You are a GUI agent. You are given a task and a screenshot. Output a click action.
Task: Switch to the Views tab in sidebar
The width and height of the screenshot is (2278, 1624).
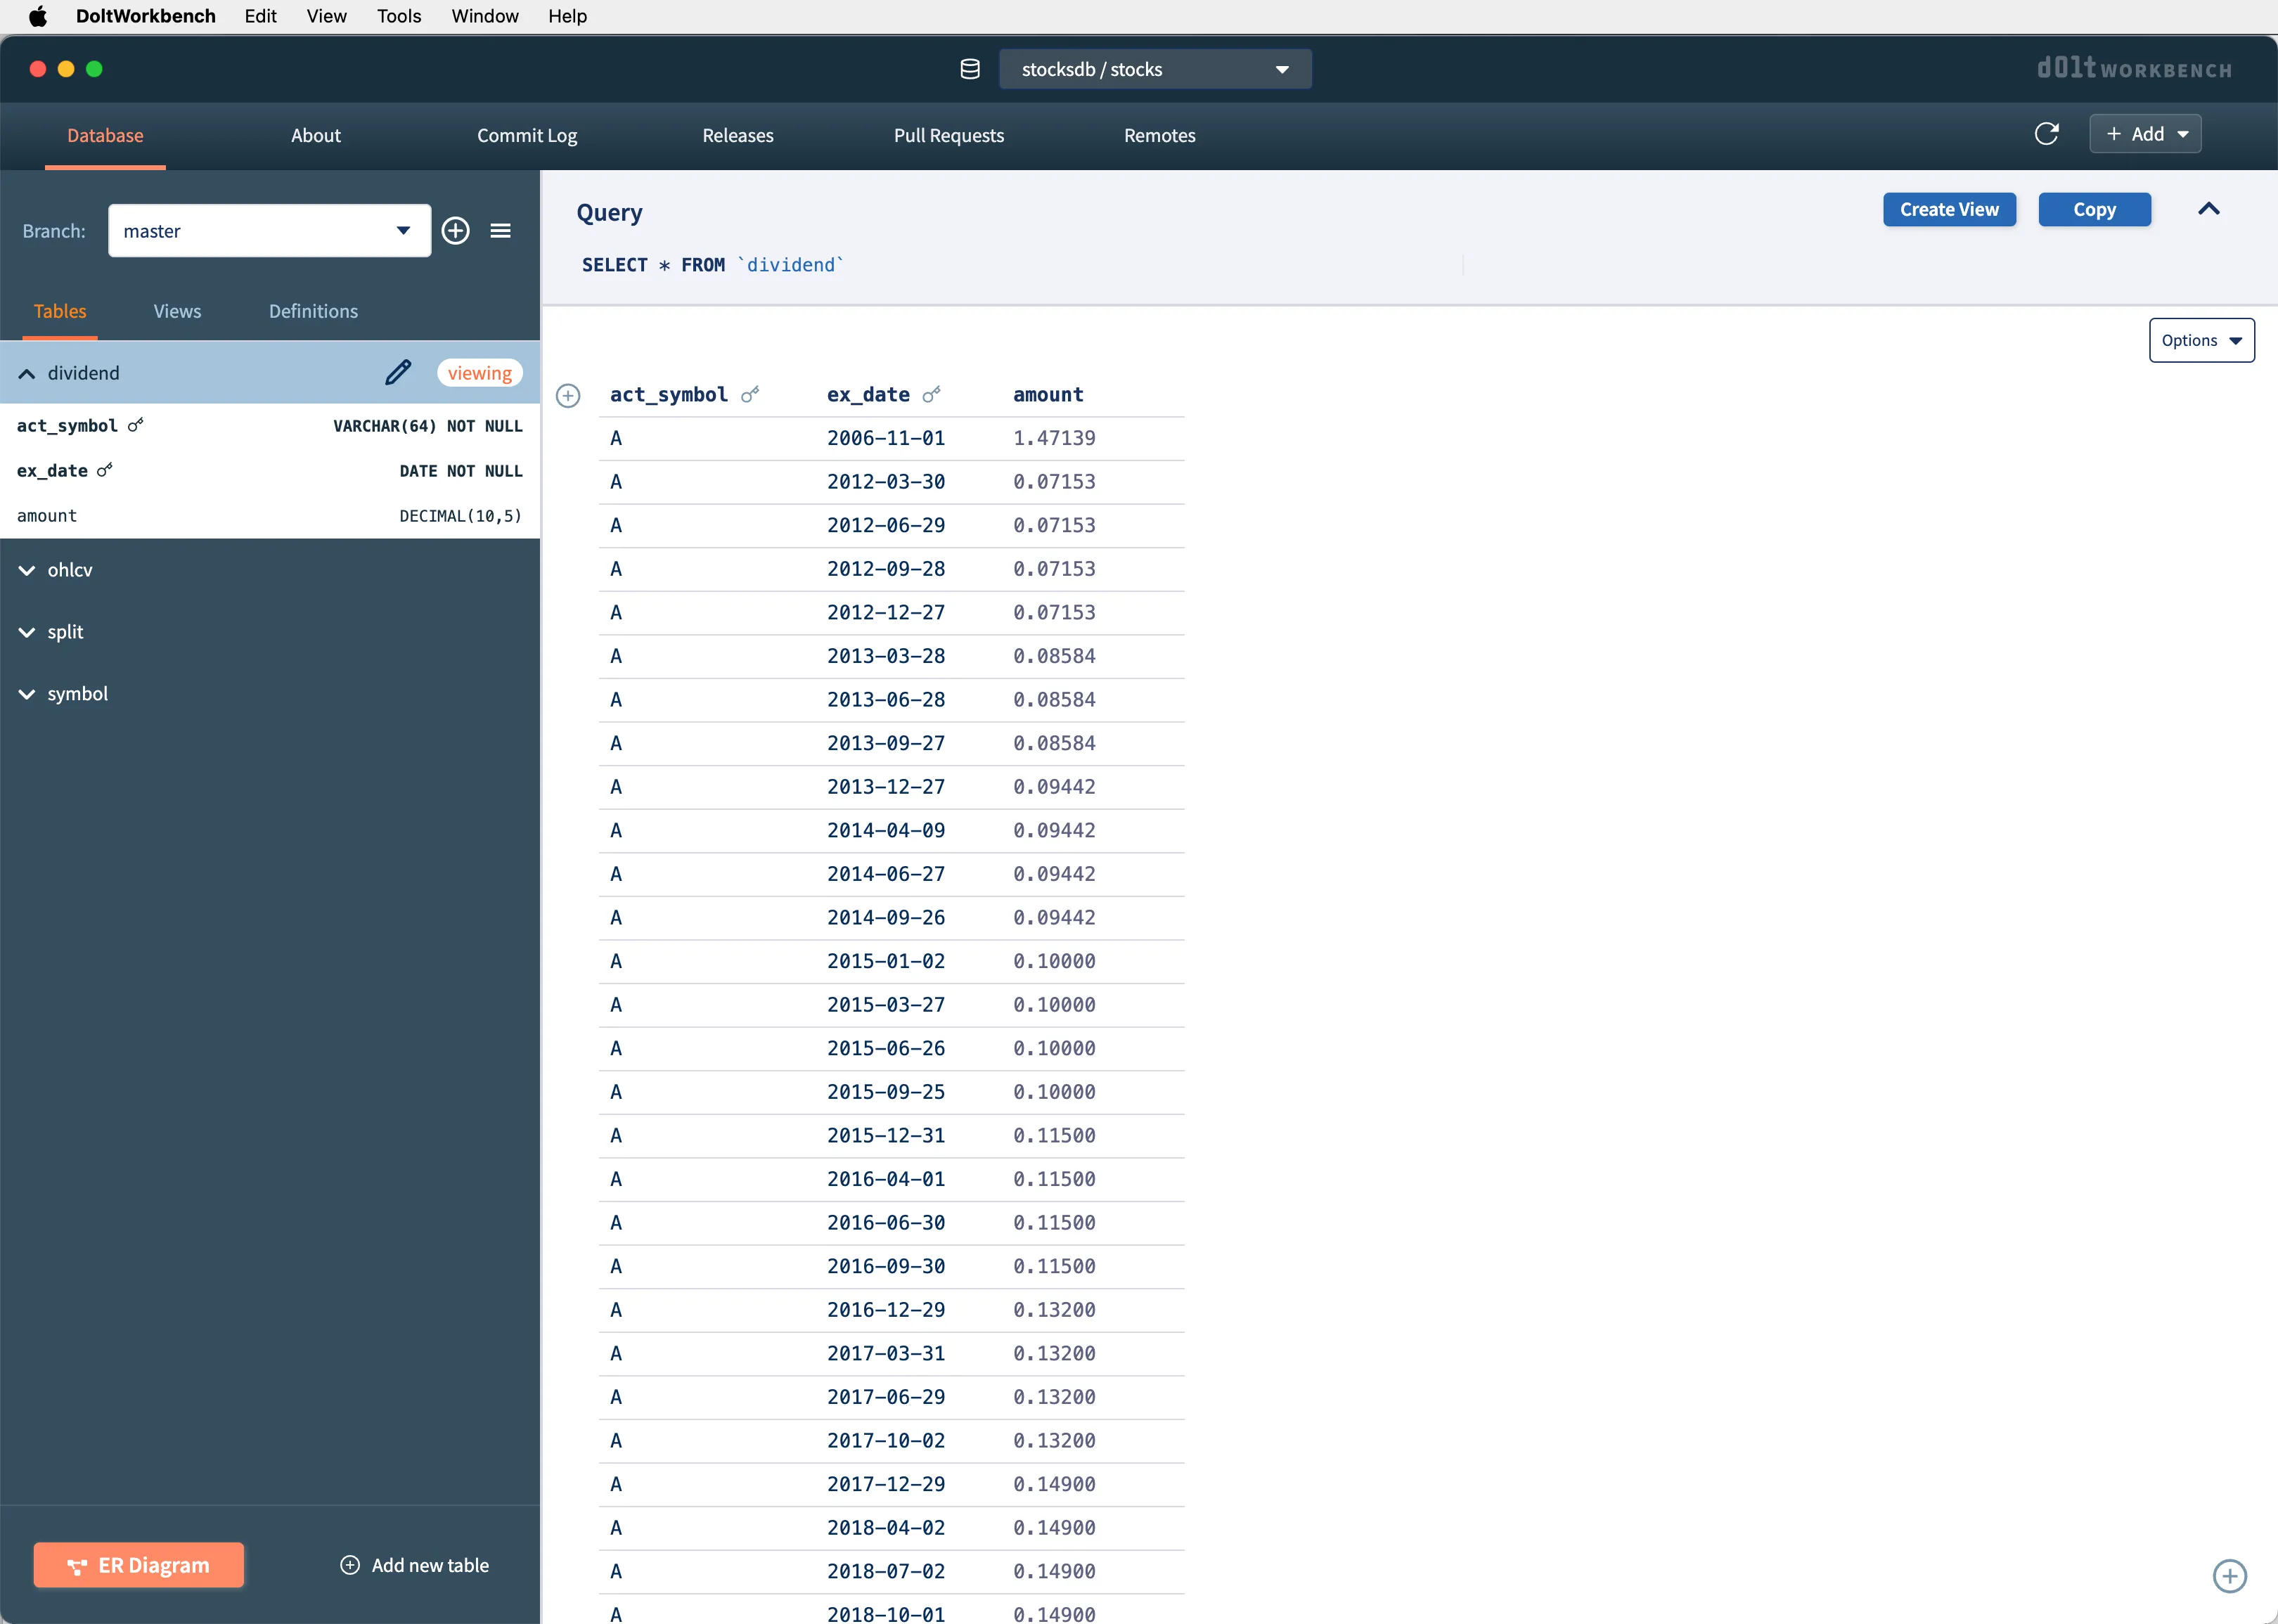coord(177,311)
